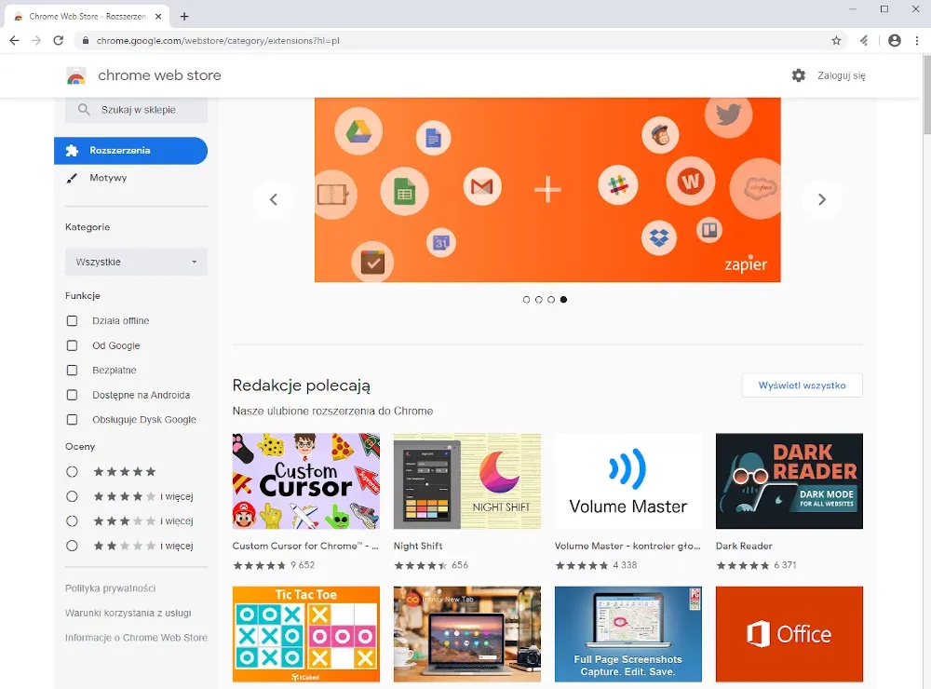The image size is (931, 689).
Task: Open the new tab plus button
Action: [x=184, y=16]
